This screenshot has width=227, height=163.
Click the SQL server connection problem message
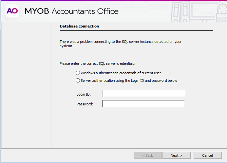pyautogui.click(x=121, y=44)
